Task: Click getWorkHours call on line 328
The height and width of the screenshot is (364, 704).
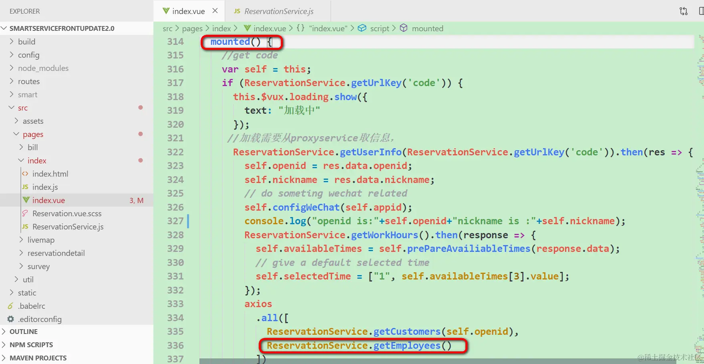Action: (384, 235)
